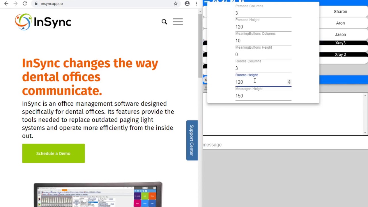Click the address bar showing insyncapp.io
Viewport: 368px width, 207px height.
point(103,3)
